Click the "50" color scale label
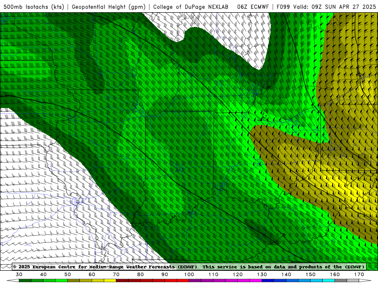This screenshot has width=378, height=283. (68, 275)
